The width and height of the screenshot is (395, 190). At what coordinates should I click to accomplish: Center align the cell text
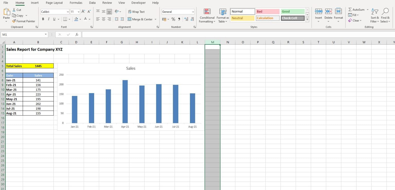coord(103,19)
